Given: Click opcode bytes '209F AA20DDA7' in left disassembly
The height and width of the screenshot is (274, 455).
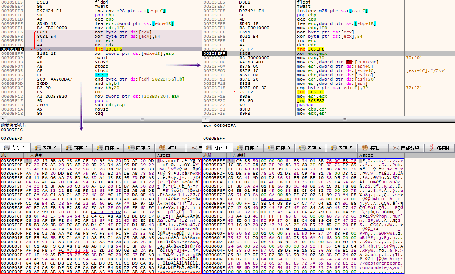Looking at the screenshot, I should pyautogui.click(x=55, y=79).
